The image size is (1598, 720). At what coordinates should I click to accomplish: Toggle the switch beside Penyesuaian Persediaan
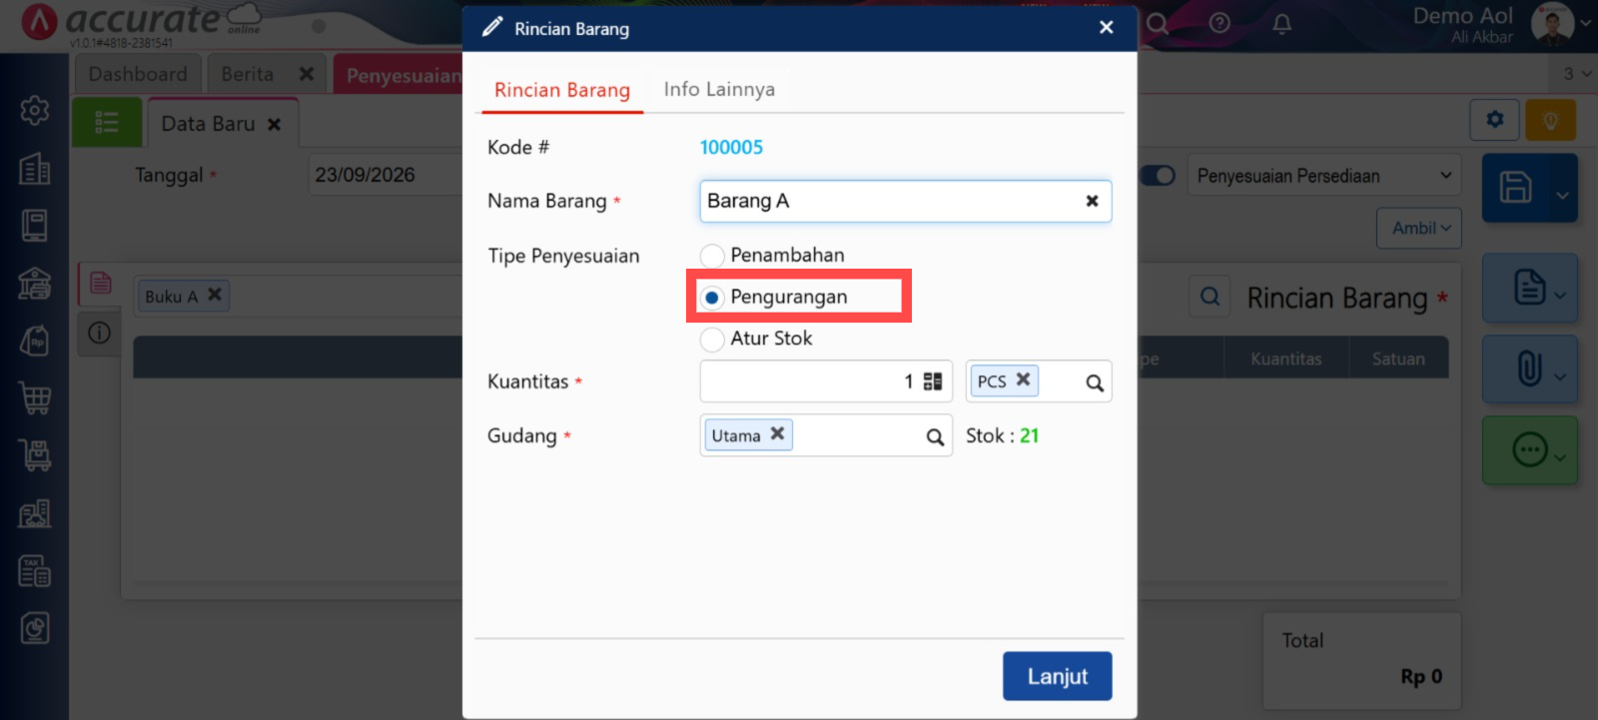pos(1159,176)
